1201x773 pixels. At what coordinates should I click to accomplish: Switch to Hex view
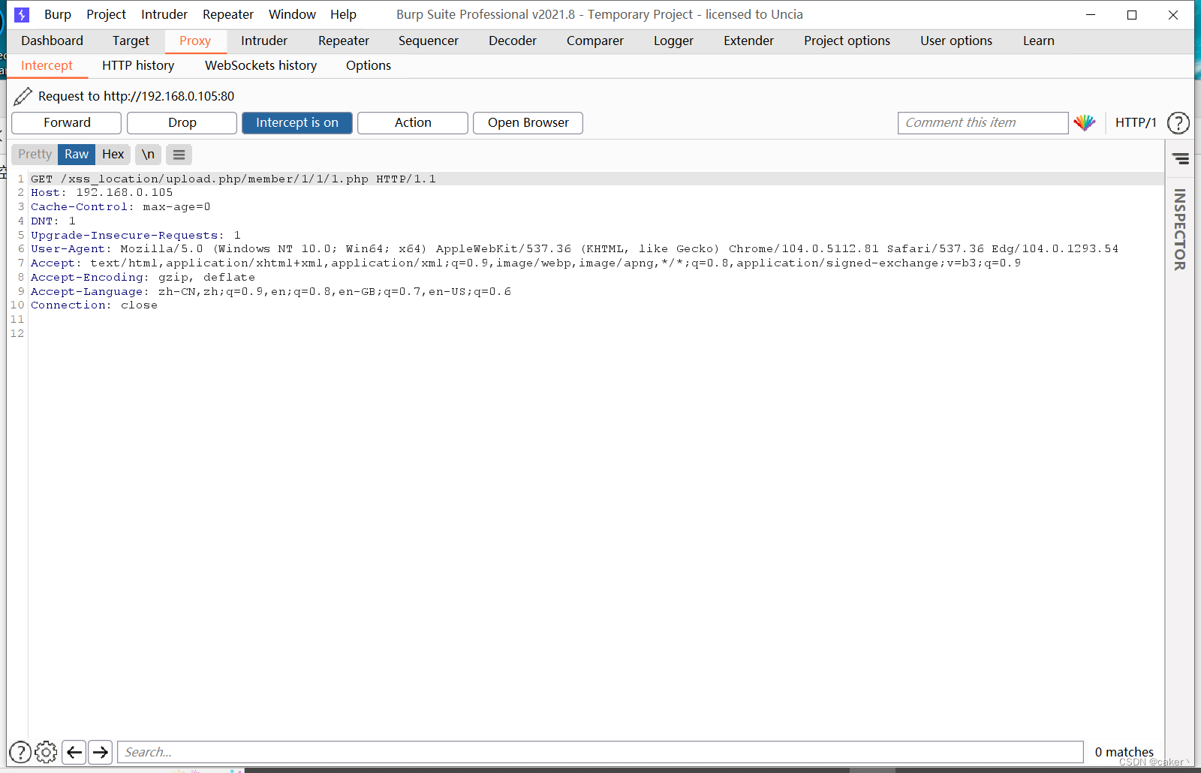(113, 155)
